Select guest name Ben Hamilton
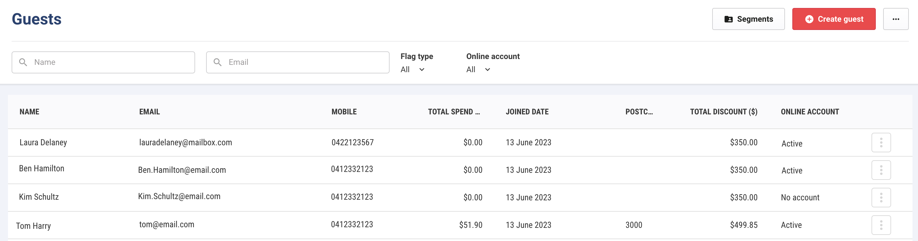This screenshot has height=241, width=918. (42, 169)
